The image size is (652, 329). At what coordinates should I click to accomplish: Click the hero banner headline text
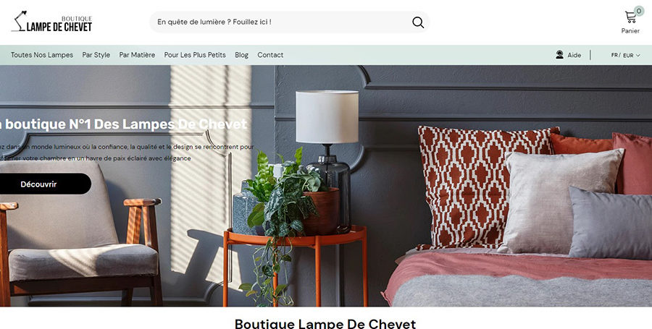pyautogui.click(x=124, y=124)
